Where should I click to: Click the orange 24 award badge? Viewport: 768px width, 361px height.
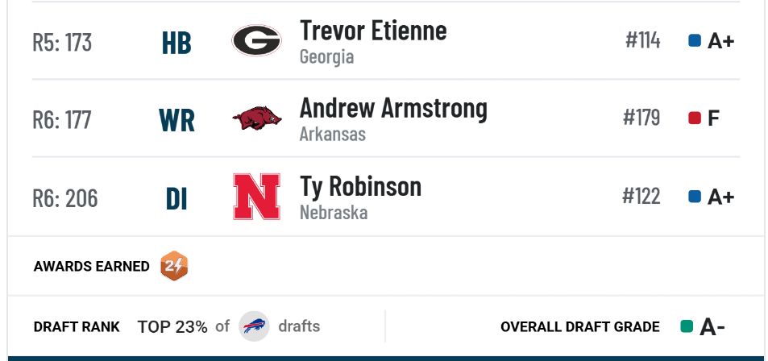174,265
